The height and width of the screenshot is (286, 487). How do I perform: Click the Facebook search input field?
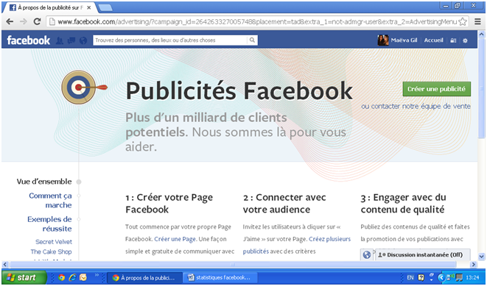170,40
